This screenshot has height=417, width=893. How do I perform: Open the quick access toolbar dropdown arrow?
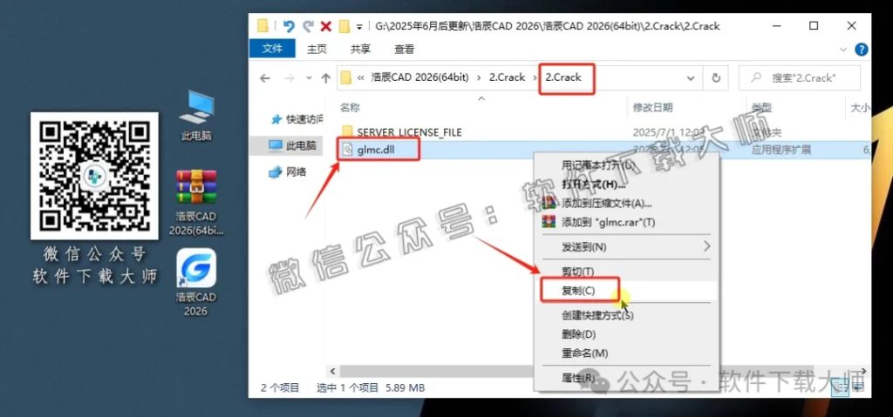[358, 27]
